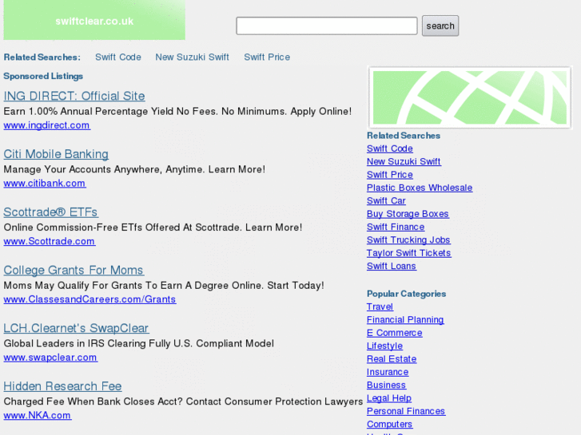The height and width of the screenshot is (435, 581).
Task: Open Swift Finance link
Action: [x=396, y=227]
